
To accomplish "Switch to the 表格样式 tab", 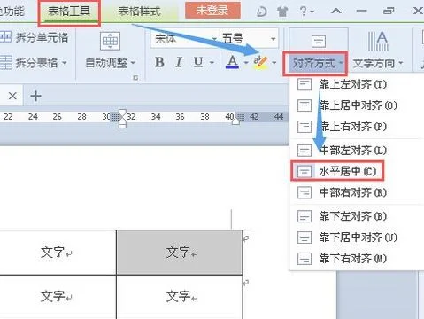I will coord(139,12).
